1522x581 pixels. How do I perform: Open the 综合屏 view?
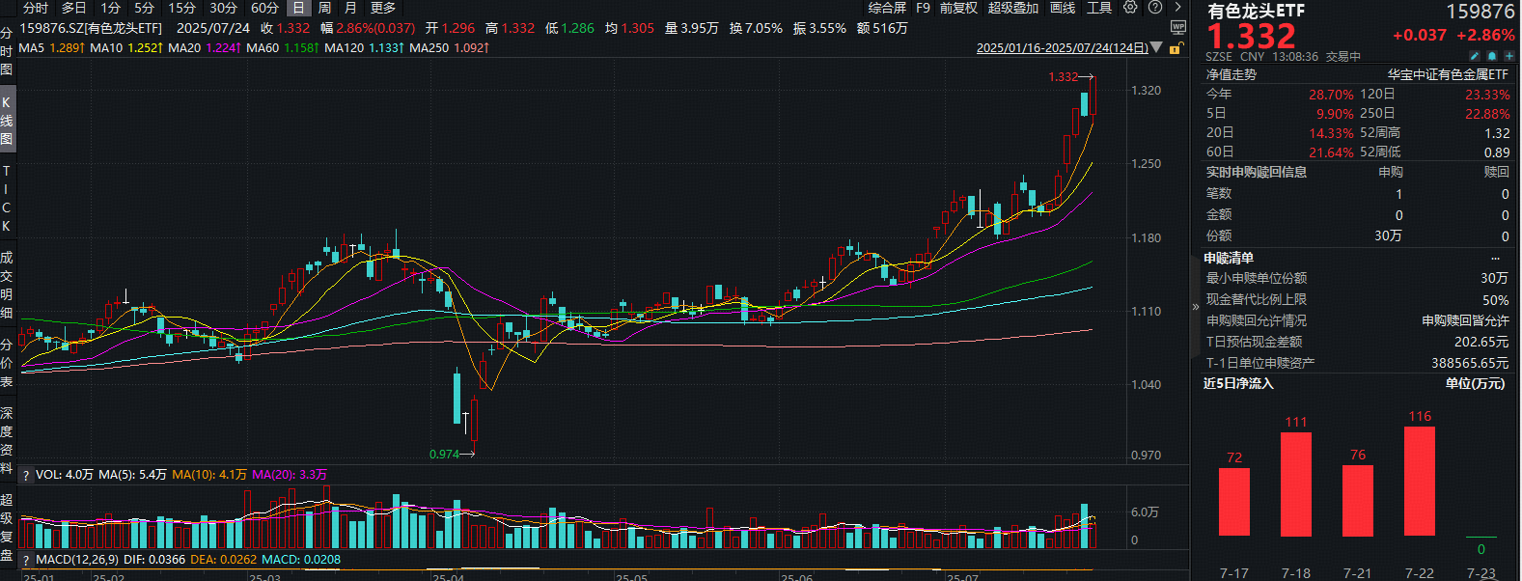[887, 8]
